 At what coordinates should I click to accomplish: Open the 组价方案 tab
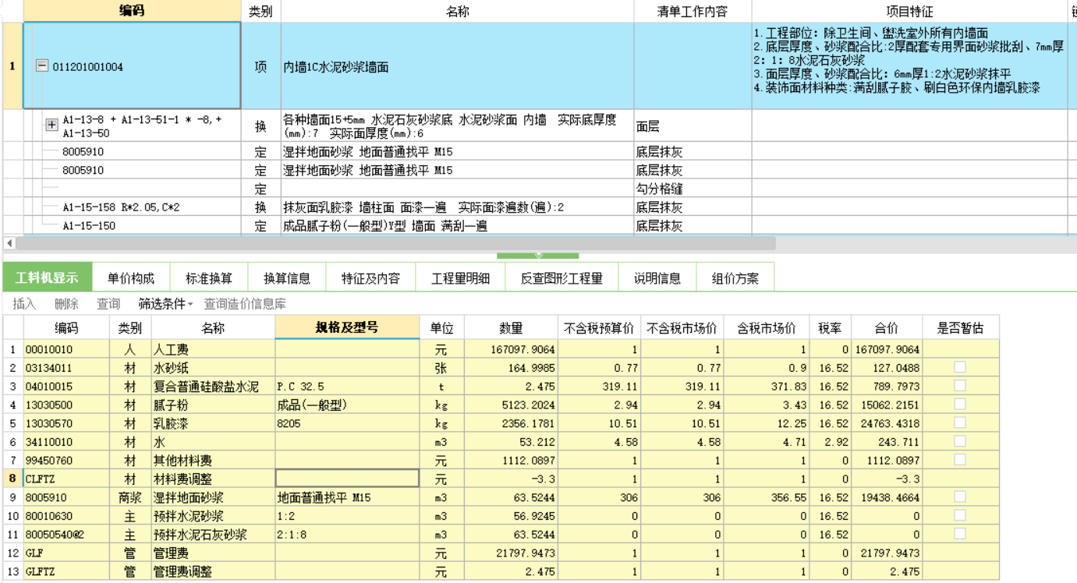[x=735, y=277]
